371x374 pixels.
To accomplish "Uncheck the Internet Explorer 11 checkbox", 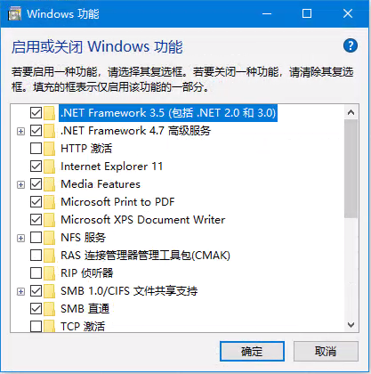I will click(x=36, y=167).
